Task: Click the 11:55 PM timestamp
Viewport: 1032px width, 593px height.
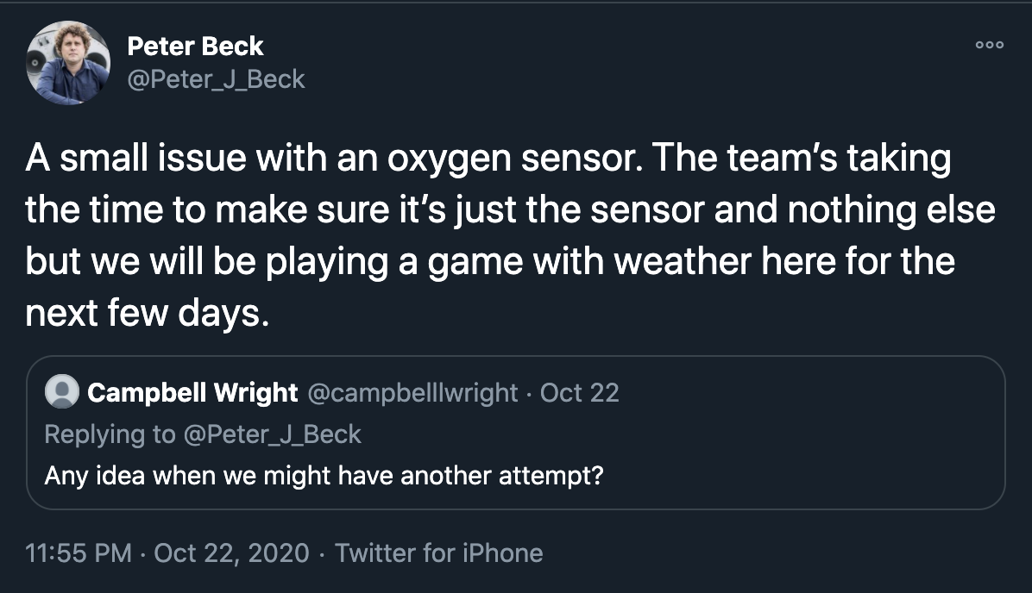Action: 79,552
